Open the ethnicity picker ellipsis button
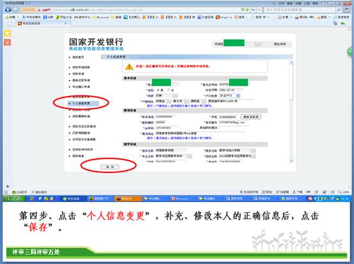This screenshot has width=354, height=264. tap(175, 96)
